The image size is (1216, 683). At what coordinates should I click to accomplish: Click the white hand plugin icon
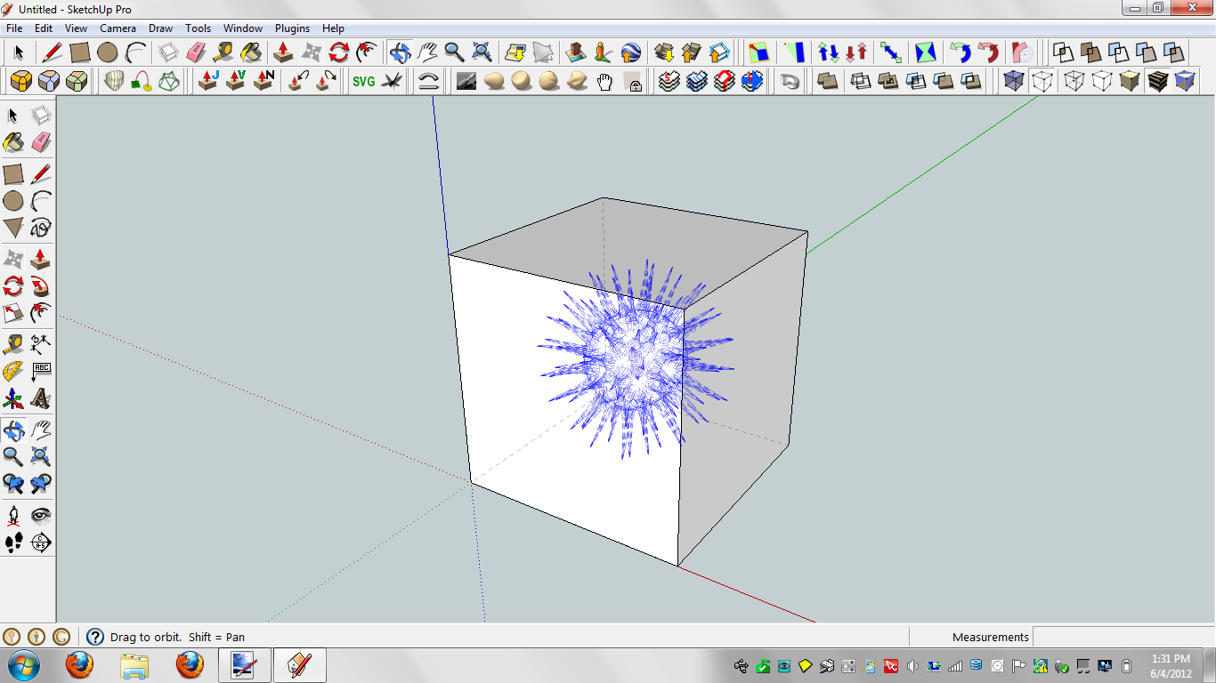pos(605,82)
